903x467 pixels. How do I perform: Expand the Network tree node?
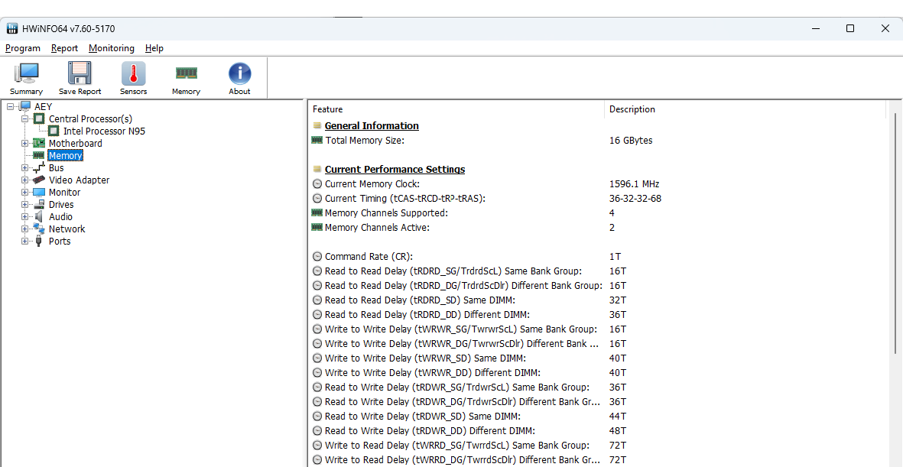(x=24, y=229)
